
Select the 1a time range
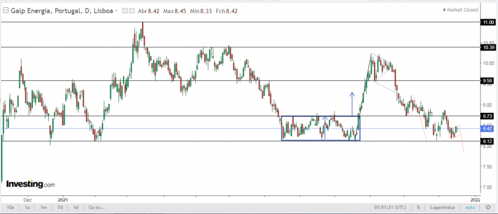click(x=27, y=208)
